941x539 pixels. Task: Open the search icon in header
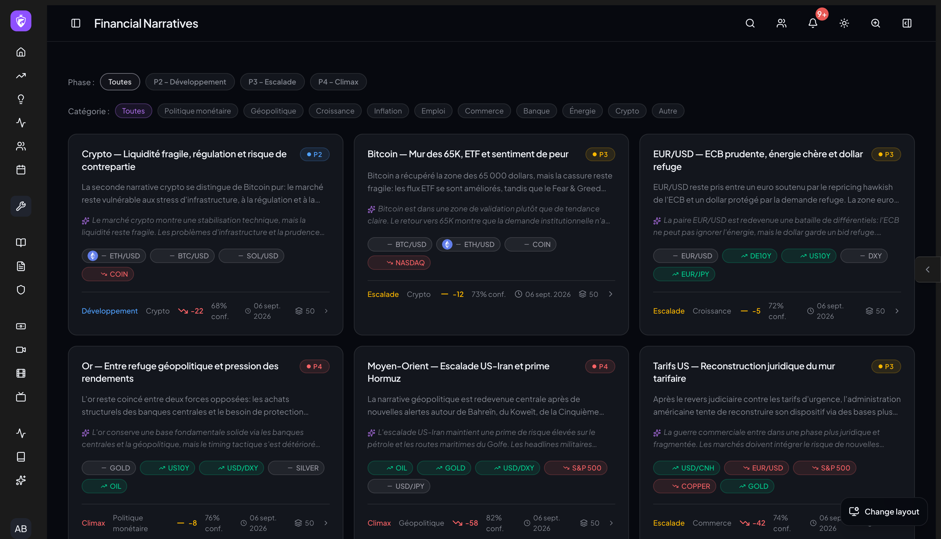point(750,23)
